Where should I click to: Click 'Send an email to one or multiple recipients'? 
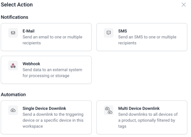[x=53, y=40]
